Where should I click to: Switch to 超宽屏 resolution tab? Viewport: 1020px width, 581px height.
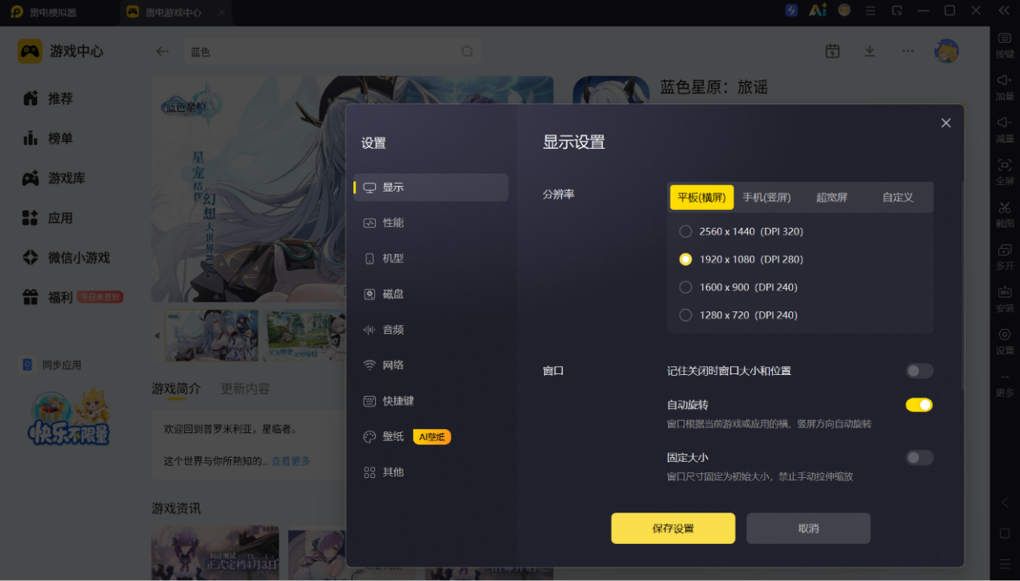[x=832, y=197]
